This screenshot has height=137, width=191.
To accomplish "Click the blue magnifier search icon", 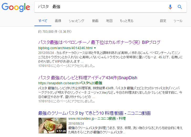I will (x=180, y=7).
